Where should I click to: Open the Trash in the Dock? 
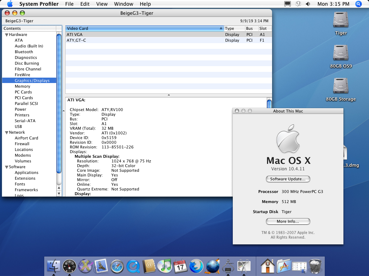tap(315, 266)
